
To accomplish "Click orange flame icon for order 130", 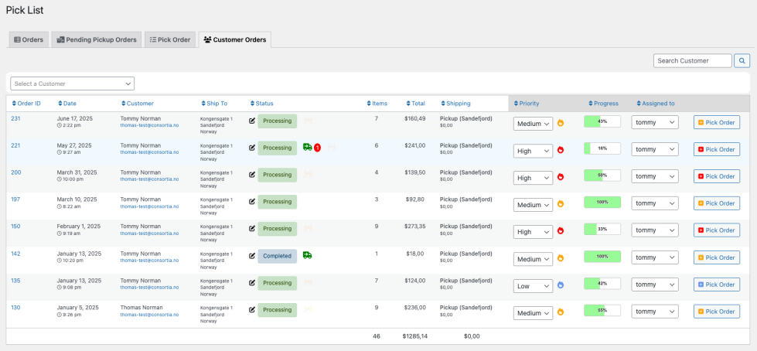I will (x=561, y=312).
